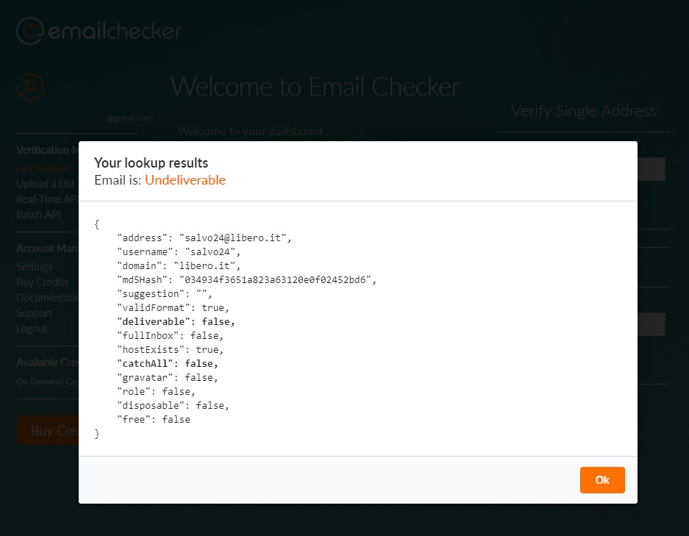The width and height of the screenshot is (689, 536).
Task: Select the free false line
Action: pyautogui.click(x=154, y=420)
